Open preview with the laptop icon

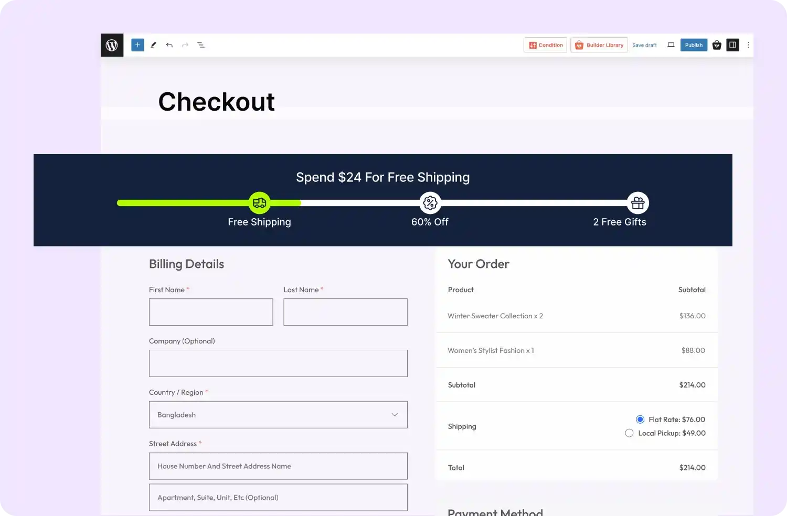tap(671, 45)
